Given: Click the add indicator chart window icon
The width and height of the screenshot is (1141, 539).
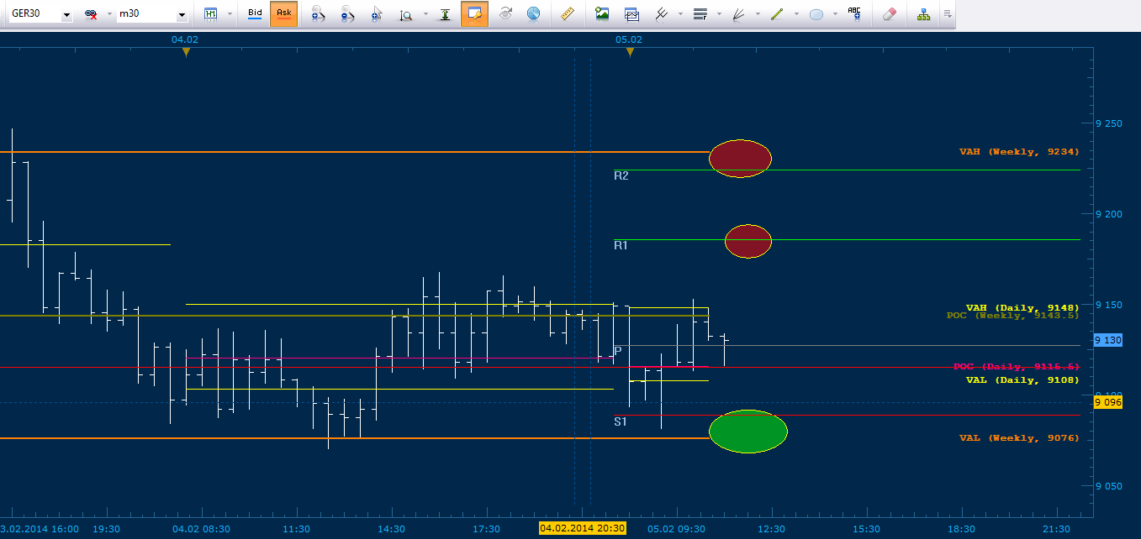Looking at the screenshot, I should (x=631, y=14).
